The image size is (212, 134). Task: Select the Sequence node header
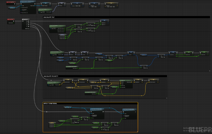click(26, 19)
